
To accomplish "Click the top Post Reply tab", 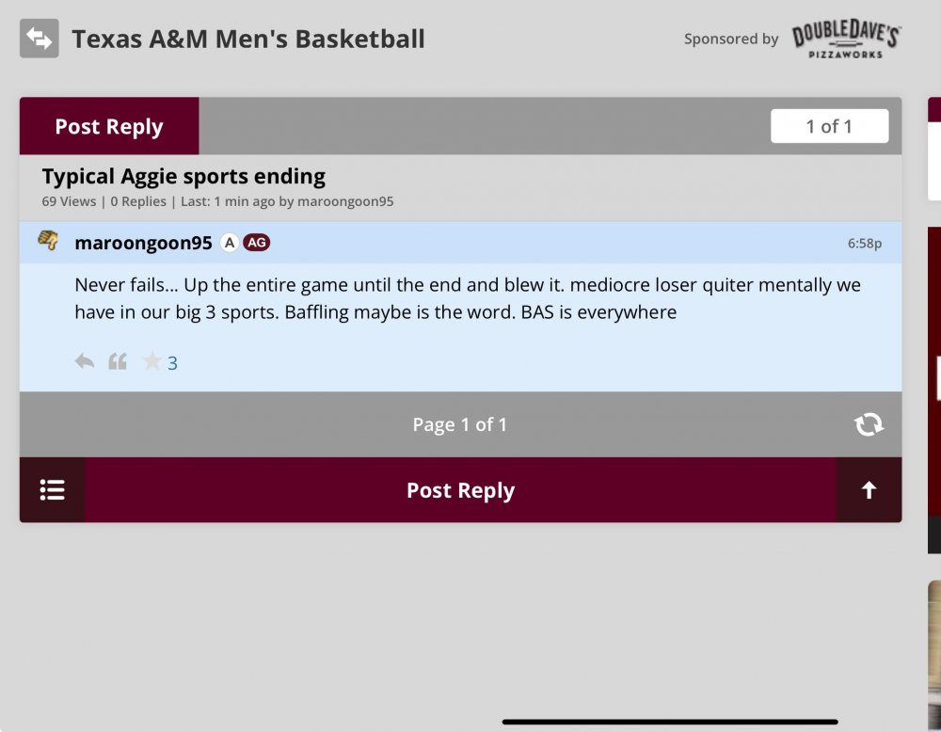I will tap(109, 126).
